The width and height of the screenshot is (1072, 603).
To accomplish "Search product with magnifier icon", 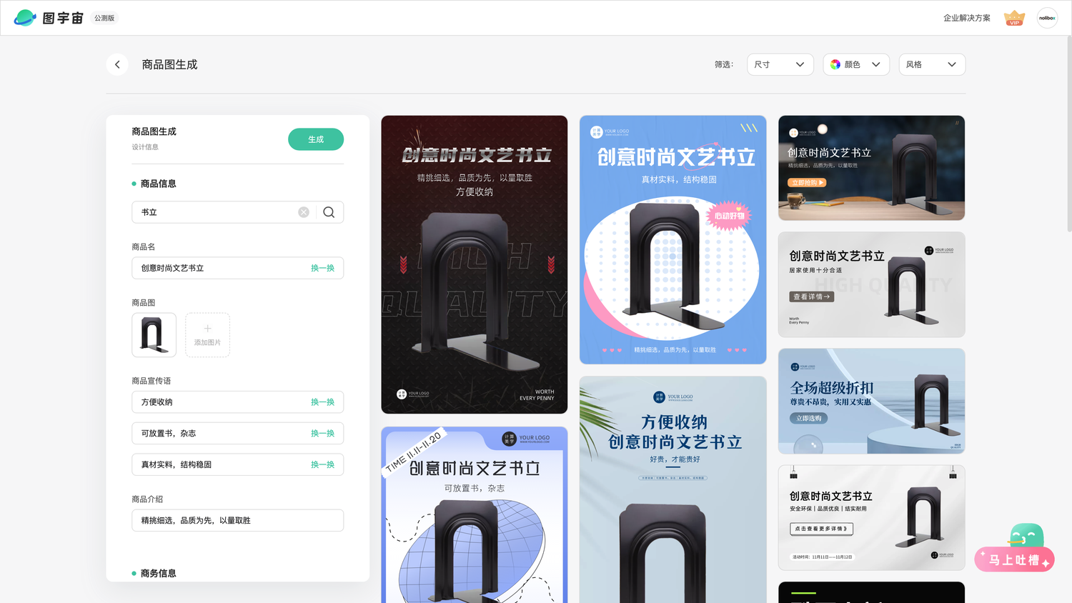I will tap(329, 212).
